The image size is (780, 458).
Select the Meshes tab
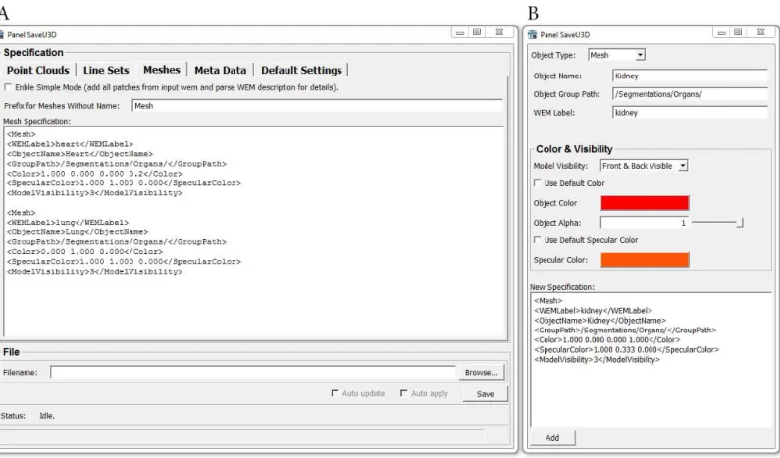point(162,70)
